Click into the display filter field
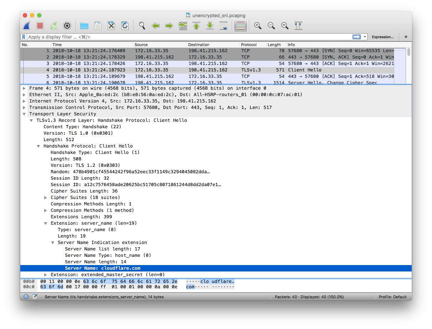The width and height of the screenshot is (432, 329). coord(189,37)
